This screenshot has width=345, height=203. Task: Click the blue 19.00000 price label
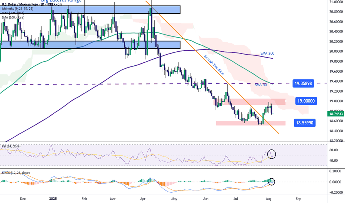[x=306, y=101]
